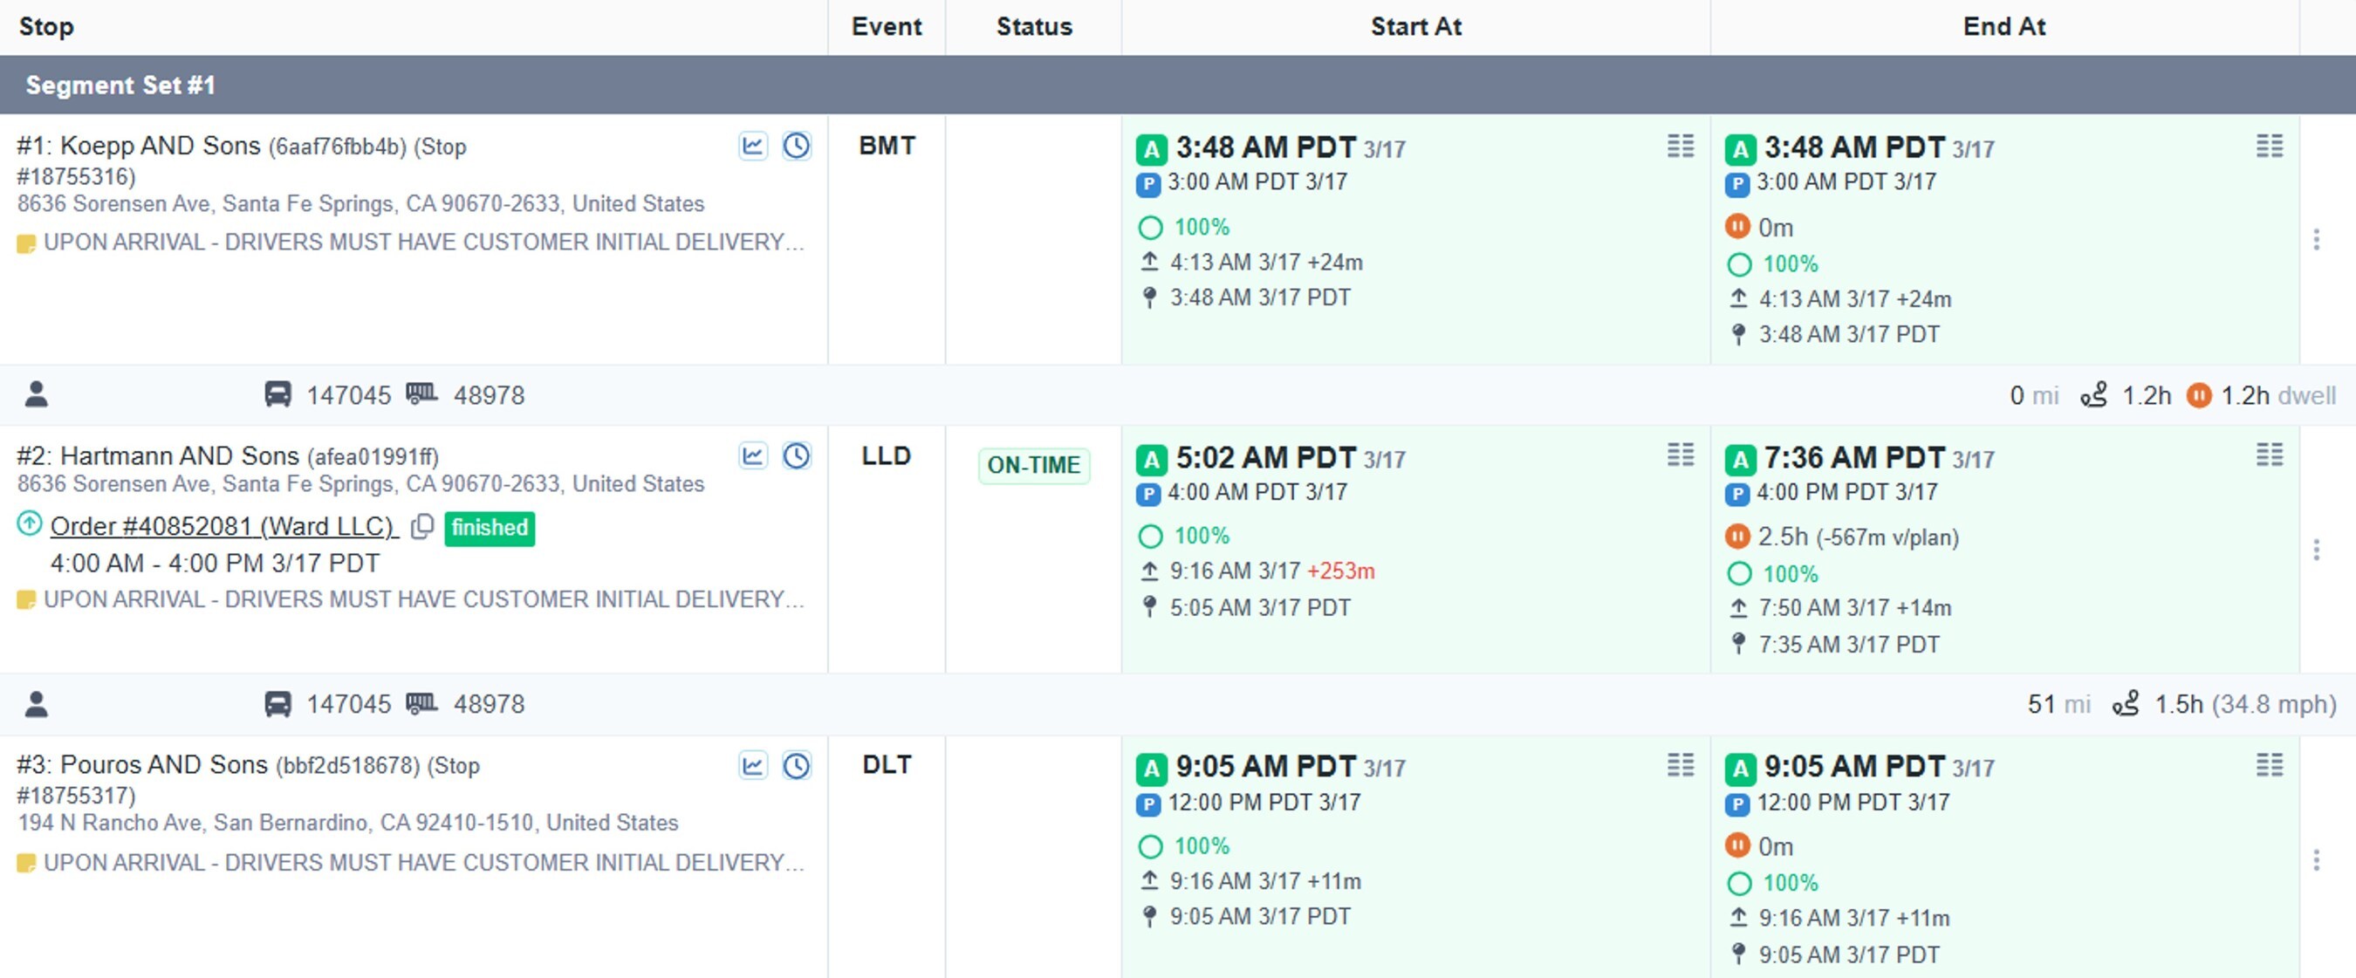Screen dimensions: 2356x978
Task: Click driver person icon above stop #2
Action: point(37,395)
